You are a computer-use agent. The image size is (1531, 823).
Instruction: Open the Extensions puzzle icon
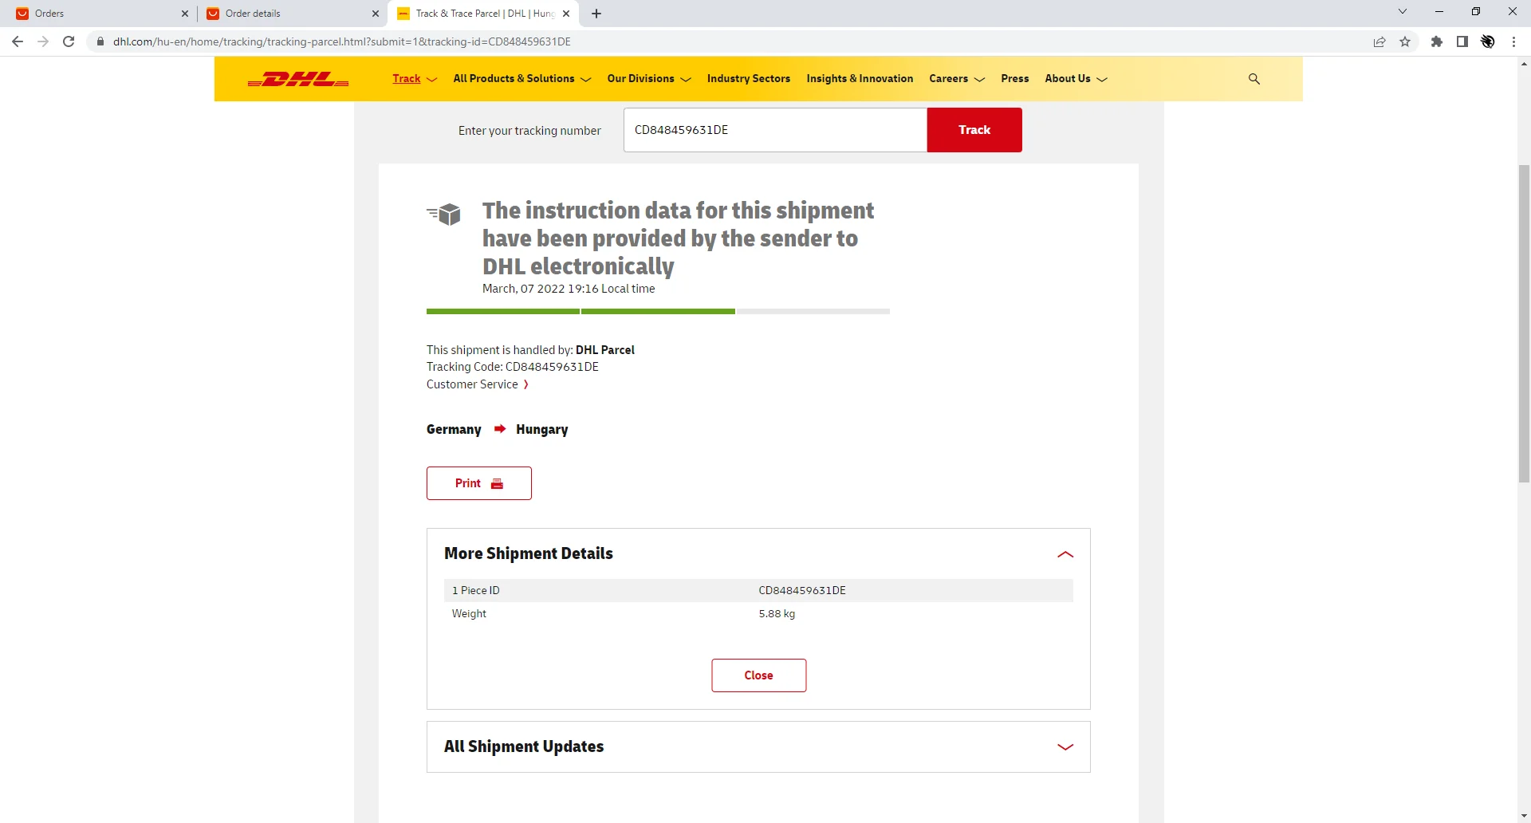pos(1437,41)
